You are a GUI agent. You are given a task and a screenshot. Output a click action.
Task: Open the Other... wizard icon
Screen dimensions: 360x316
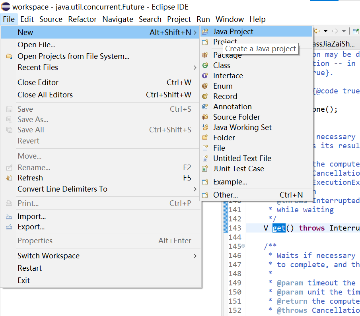[205, 195]
